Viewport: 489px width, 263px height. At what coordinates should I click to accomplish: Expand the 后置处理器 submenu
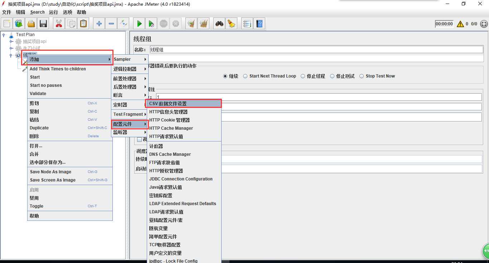tap(130, 87)
